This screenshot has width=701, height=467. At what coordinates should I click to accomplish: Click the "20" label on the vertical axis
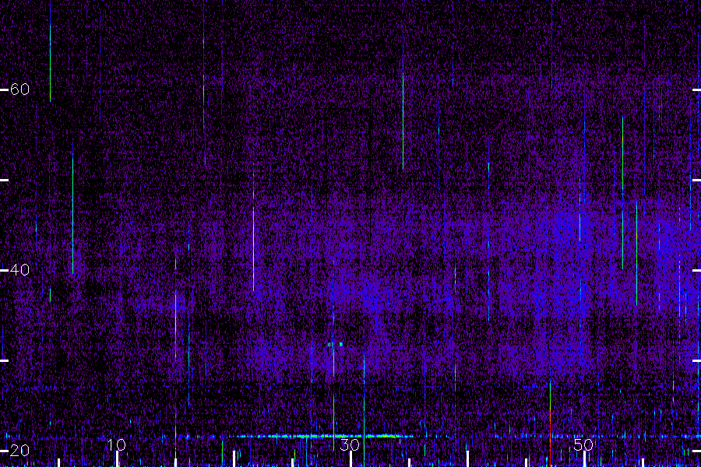[x=19, y=451]
